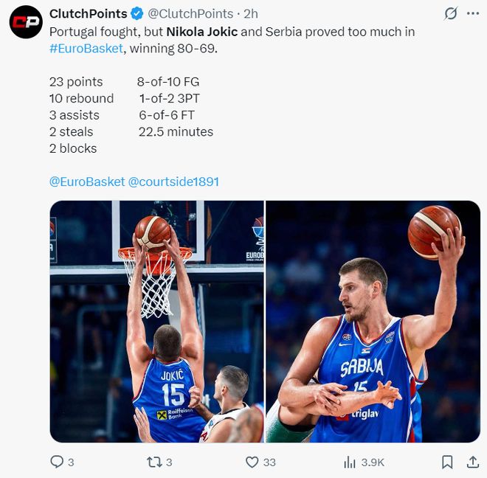Open the ClutchPoints profile avatar
Viewport: 487px width, 478px height.
26,21
